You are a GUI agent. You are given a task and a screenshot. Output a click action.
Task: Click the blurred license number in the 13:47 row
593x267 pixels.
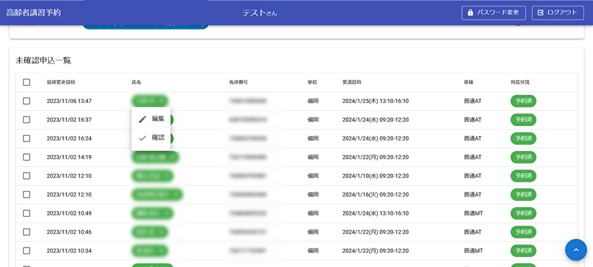pos(248,101)
